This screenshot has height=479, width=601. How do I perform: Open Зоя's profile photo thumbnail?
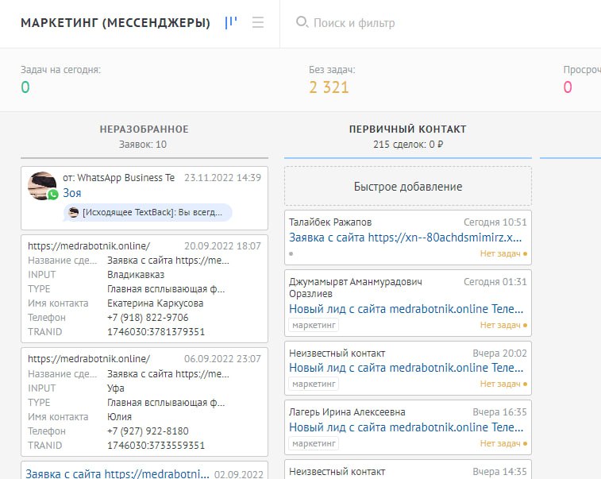(41, 184)
